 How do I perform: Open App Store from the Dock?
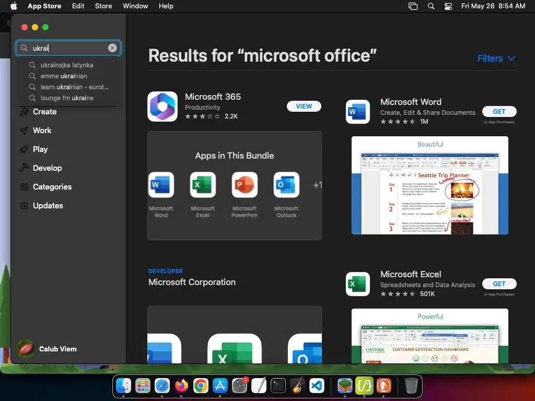220,386
